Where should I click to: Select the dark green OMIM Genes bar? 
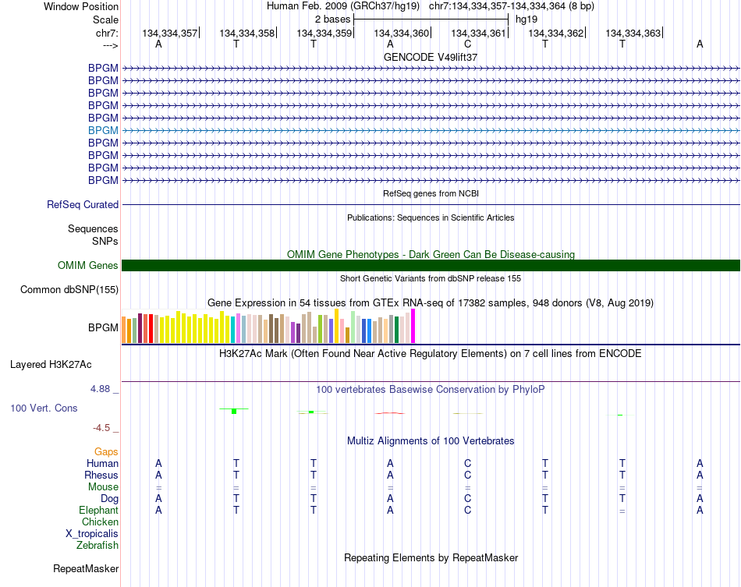[x=431, y=266]
